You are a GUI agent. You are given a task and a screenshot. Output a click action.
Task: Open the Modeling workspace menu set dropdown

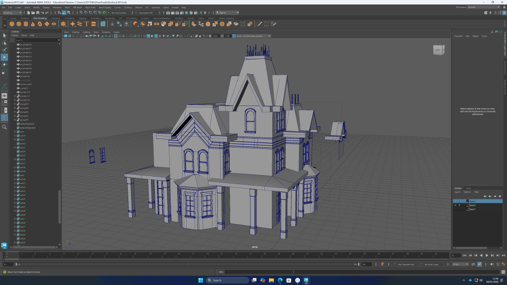tap(12, 13)
